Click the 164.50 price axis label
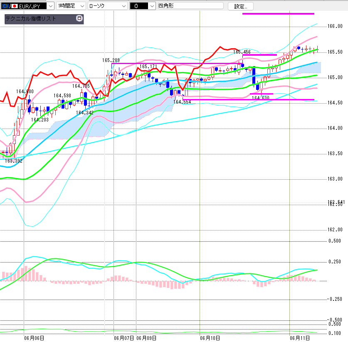 tap(335, 103)
